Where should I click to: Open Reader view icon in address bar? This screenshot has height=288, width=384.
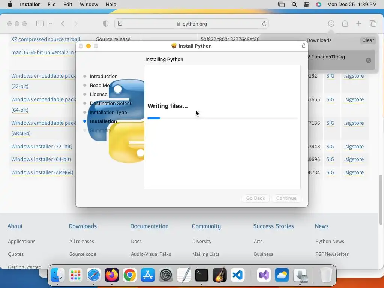(x=120, y=23)
